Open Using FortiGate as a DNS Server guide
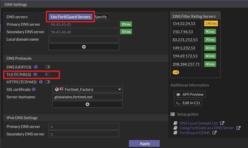 (207, 128)
